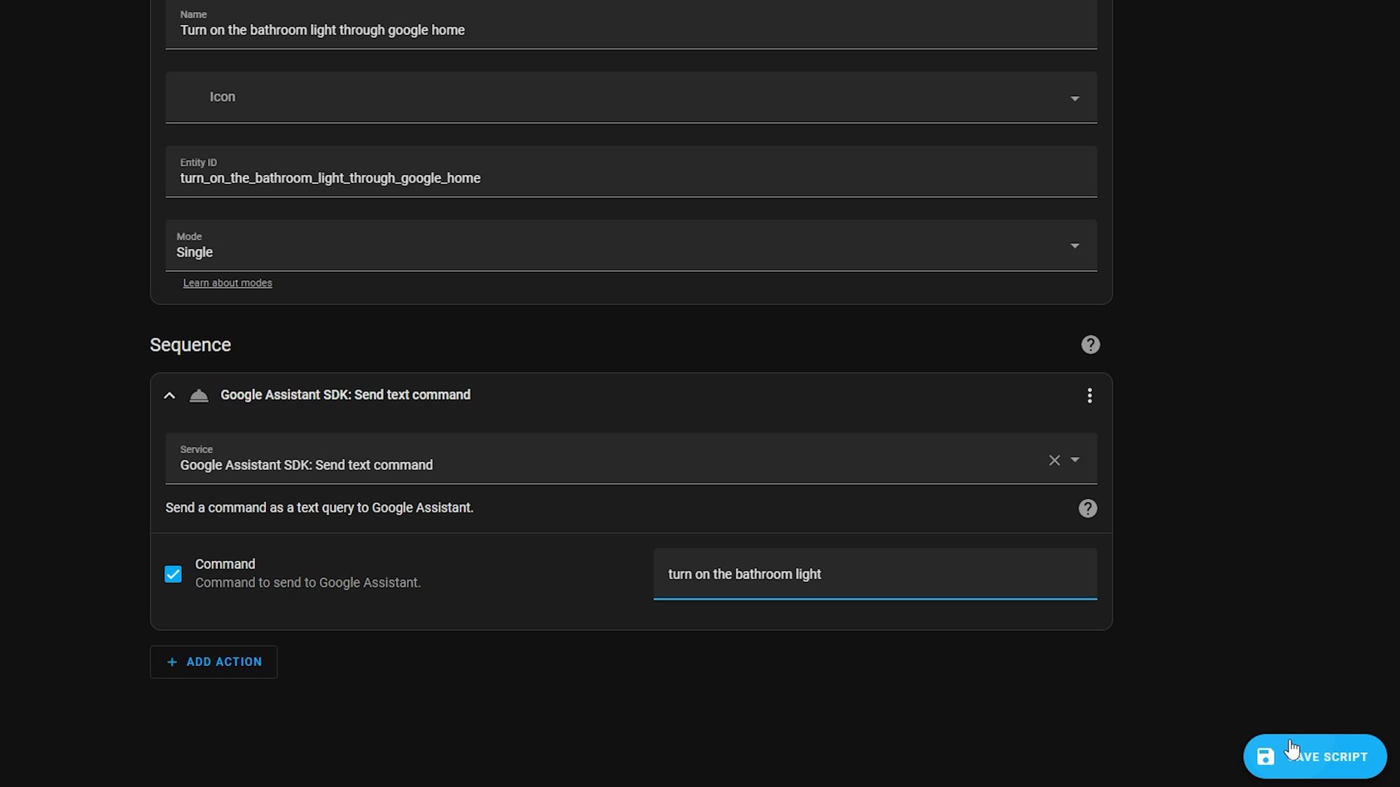The image size is (1400, 787).
Task: Enable the Command field checkbox
Action: [173, 574]
